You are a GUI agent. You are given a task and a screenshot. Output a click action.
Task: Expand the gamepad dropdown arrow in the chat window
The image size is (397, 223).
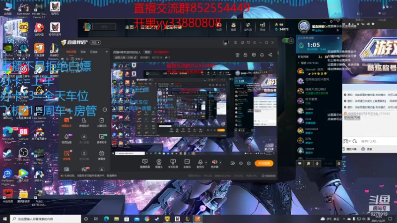point(350,141)
